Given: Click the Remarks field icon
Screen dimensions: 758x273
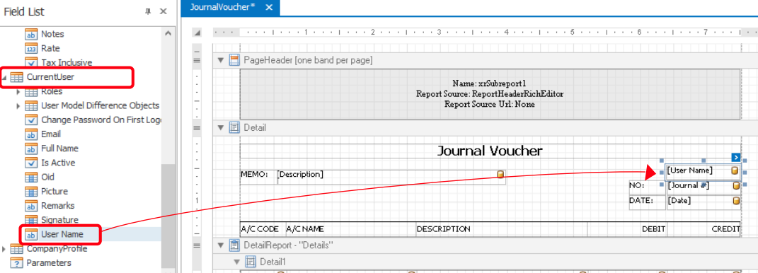Looking at the screenshot, I should (31, 206).
